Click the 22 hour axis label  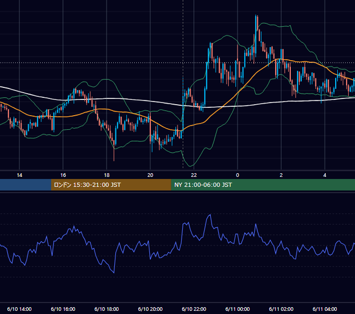pos(194,175)
